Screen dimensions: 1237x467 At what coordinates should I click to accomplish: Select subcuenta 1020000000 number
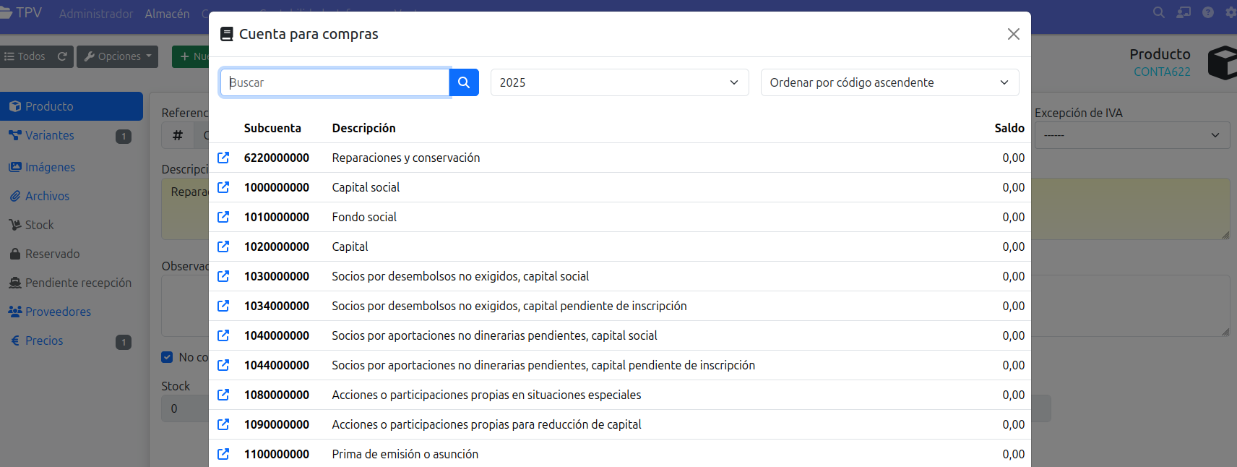point(277,247)
